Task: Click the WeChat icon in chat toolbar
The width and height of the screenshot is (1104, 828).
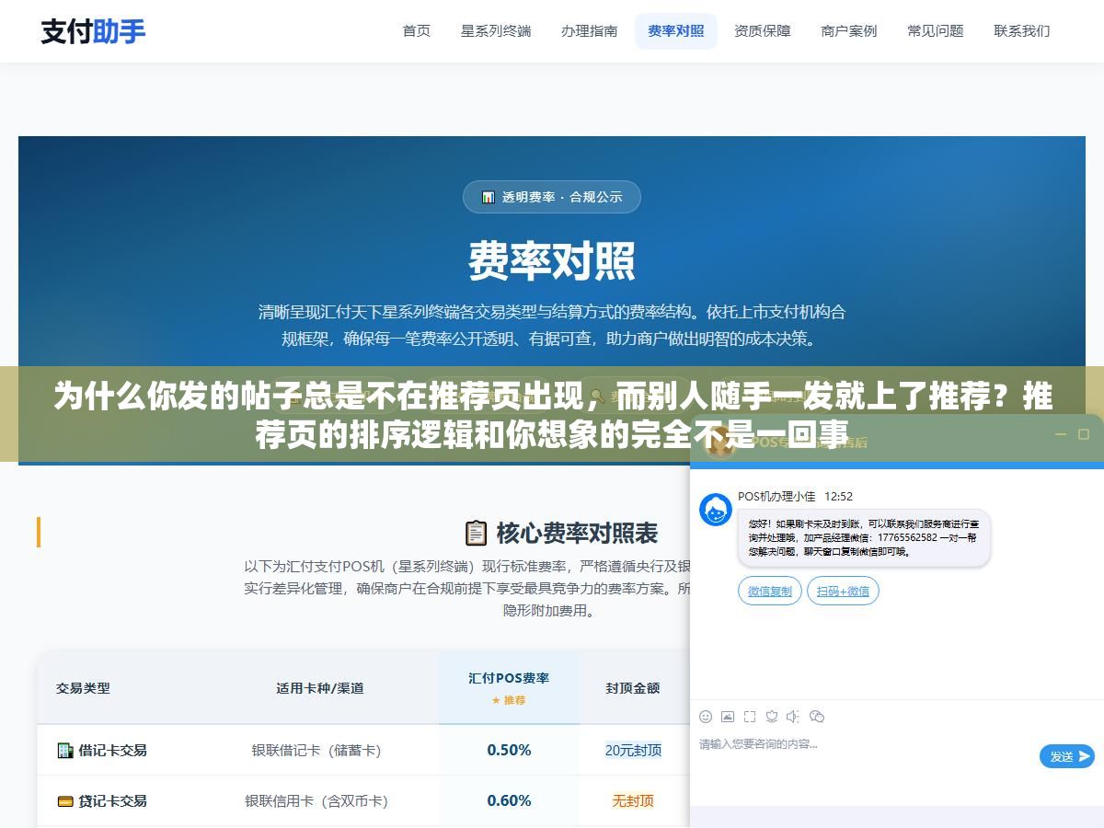Action: 817,717
